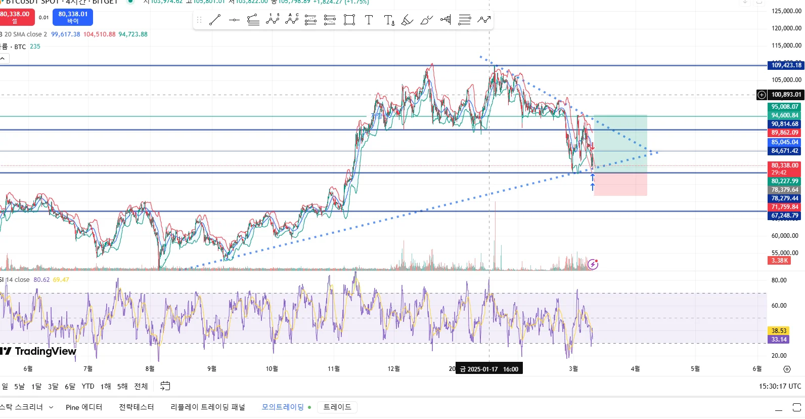Click the 95,008.07 green price label
This screenshot has height=419, width=805.
785,107
